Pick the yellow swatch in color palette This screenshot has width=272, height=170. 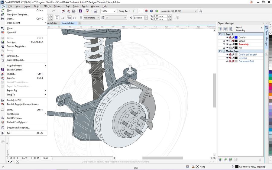(x=270, y=82)
